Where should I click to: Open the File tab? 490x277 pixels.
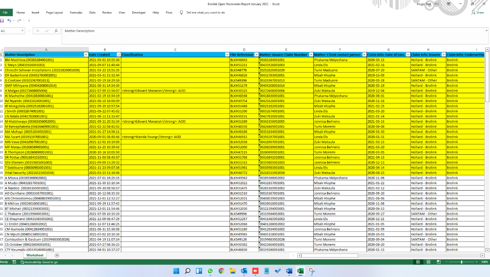(x=5, y=12)
